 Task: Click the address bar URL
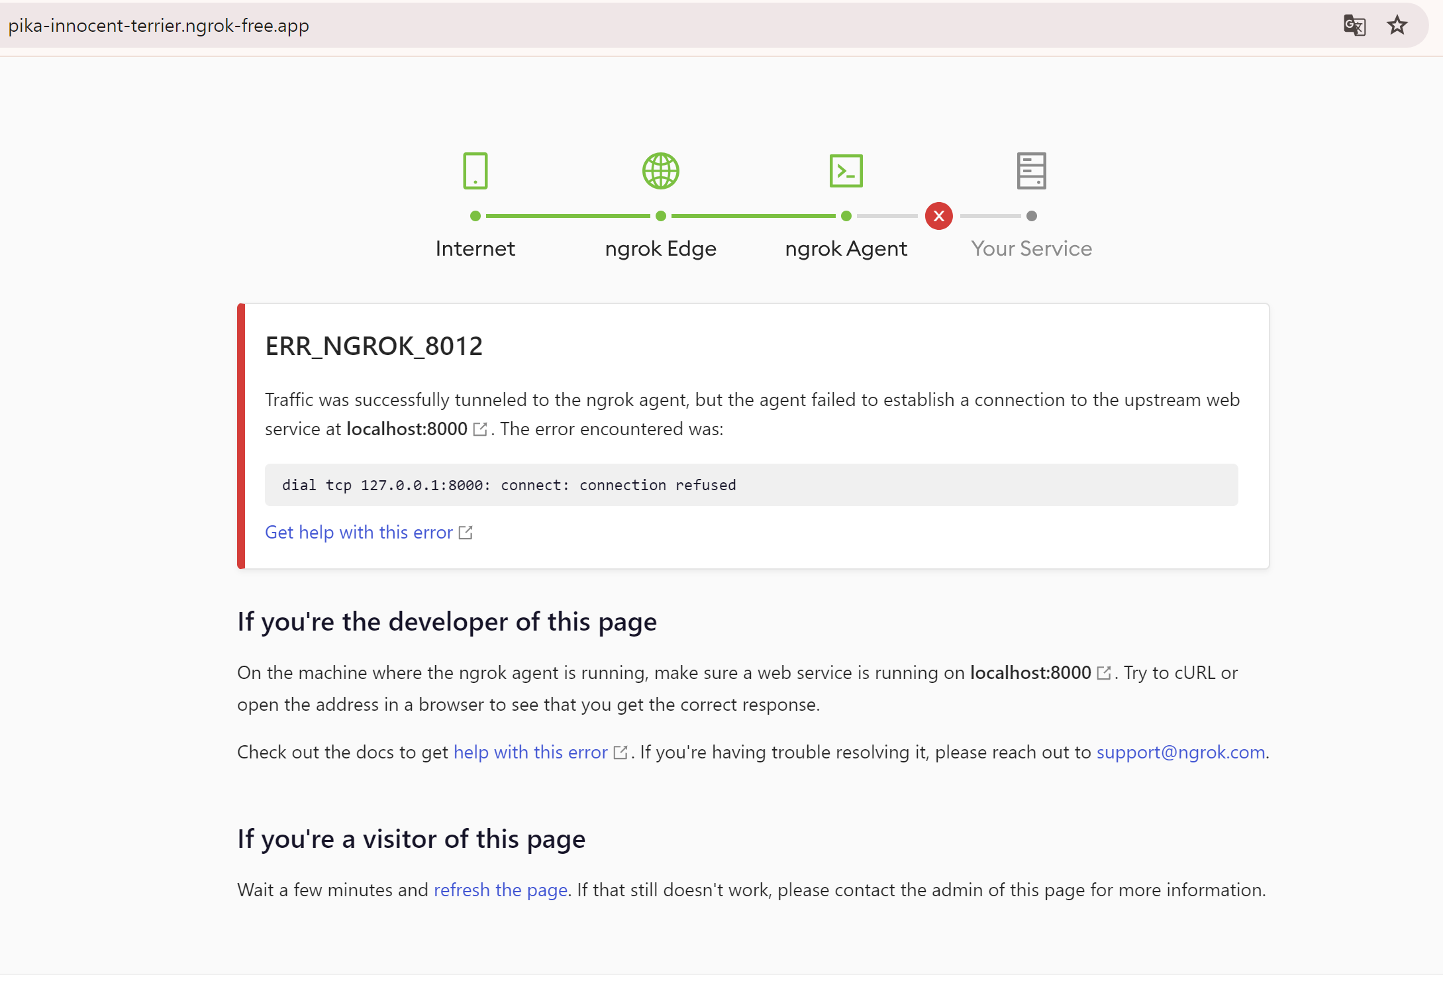[x=159, y=26]
